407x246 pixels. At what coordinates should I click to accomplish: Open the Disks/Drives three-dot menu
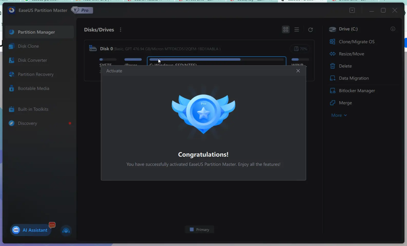121,30
